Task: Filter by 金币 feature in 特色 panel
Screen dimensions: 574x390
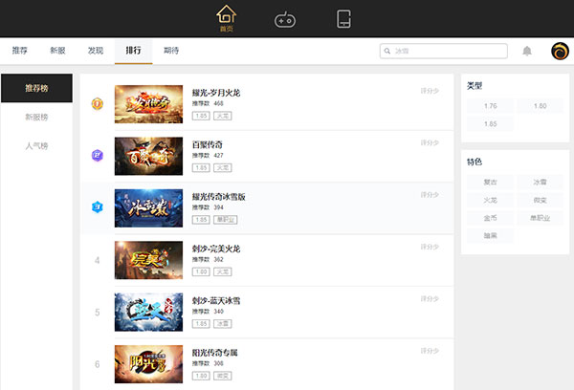Action: click(490, 218)
